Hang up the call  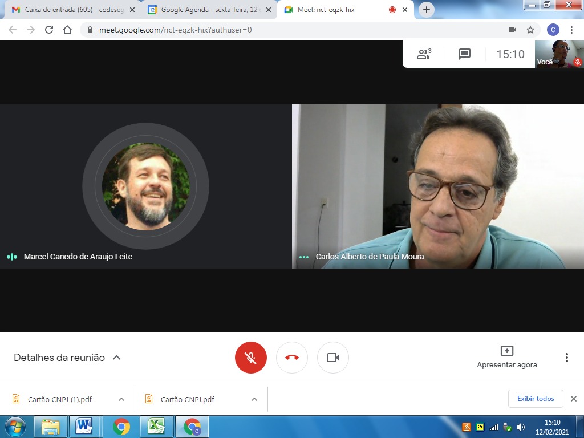tap(292, 358)
